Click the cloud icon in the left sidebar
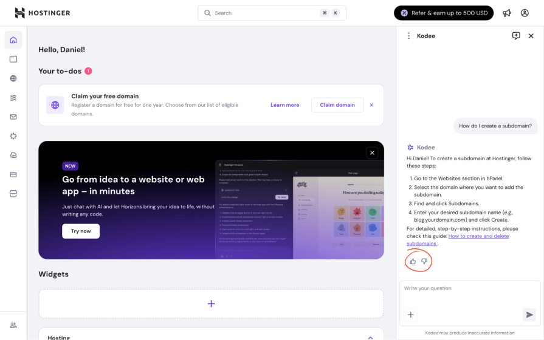Screen dimensions: 544x340 [13, 155]
